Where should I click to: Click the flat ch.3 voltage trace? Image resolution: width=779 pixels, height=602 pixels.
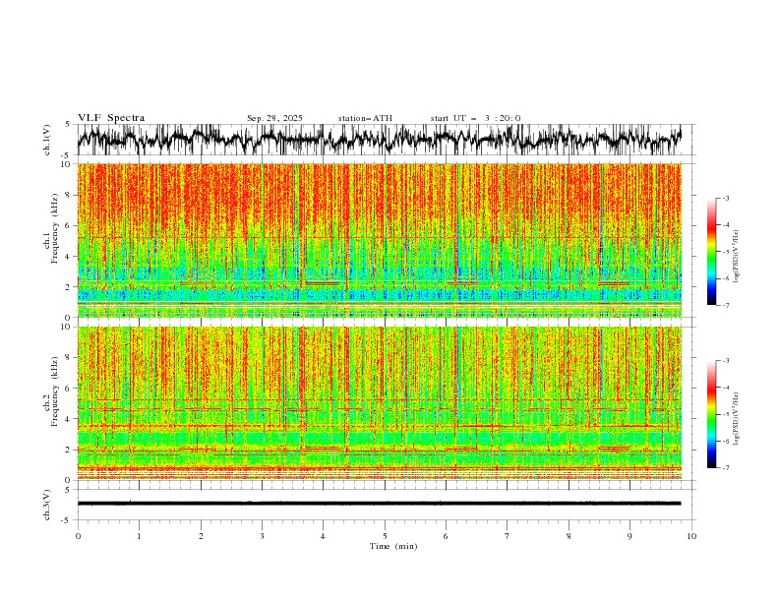click(x=379, y=504)
